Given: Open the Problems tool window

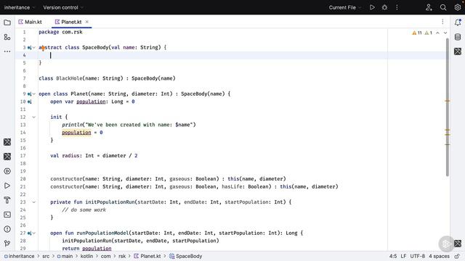Looking at the screenshot, I should (x=7, y=229).
